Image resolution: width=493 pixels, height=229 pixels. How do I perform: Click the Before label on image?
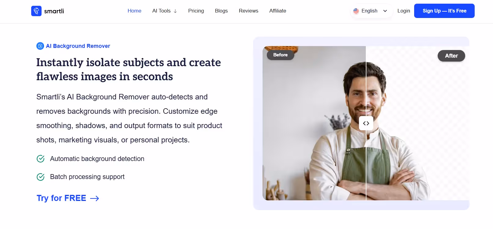[280, 55]
